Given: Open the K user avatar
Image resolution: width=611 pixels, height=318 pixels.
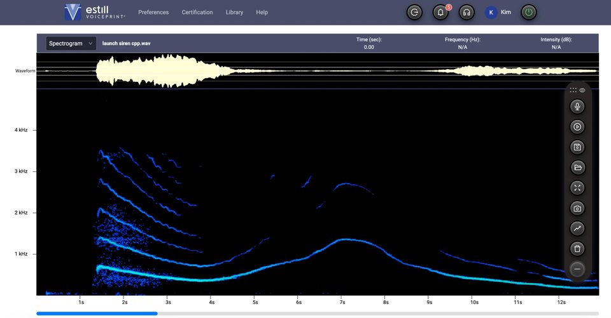Looking at the screenshot, I should pyautogui.click(x=491, y=13).
